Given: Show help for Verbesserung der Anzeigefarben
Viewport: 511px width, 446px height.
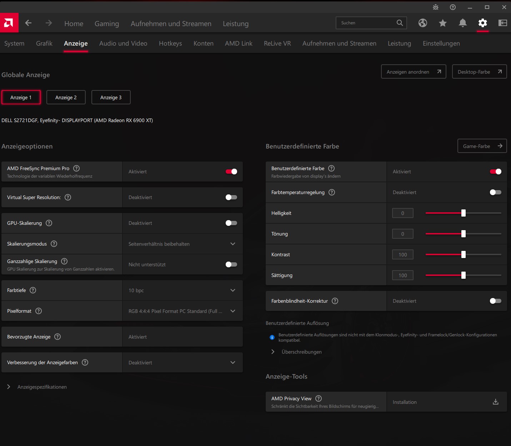Looking at the screenshot, I should point(85,362).
